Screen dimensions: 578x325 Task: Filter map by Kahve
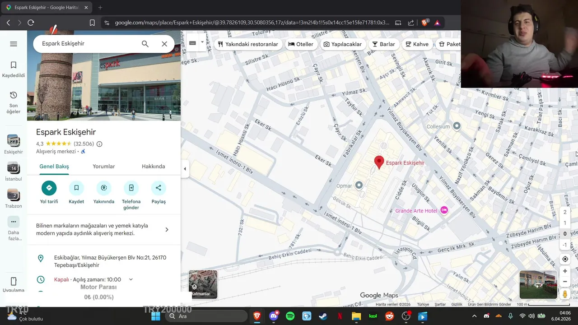click(x=417, y=44)
